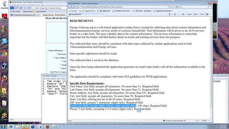Image resolution: width=229 pixels, height=129 pixels.
Task: Open the Recycle Bin desktop icon
Action: point(4,5)
